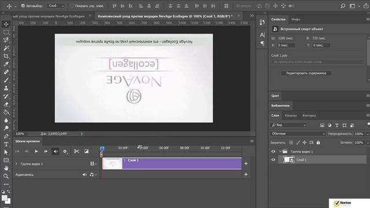Open the blend mode Обычные dropdown

click(298, 133)
